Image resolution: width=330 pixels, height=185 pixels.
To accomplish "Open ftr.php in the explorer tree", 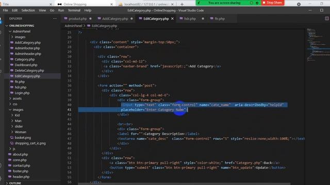I will [x=20, y=82].
